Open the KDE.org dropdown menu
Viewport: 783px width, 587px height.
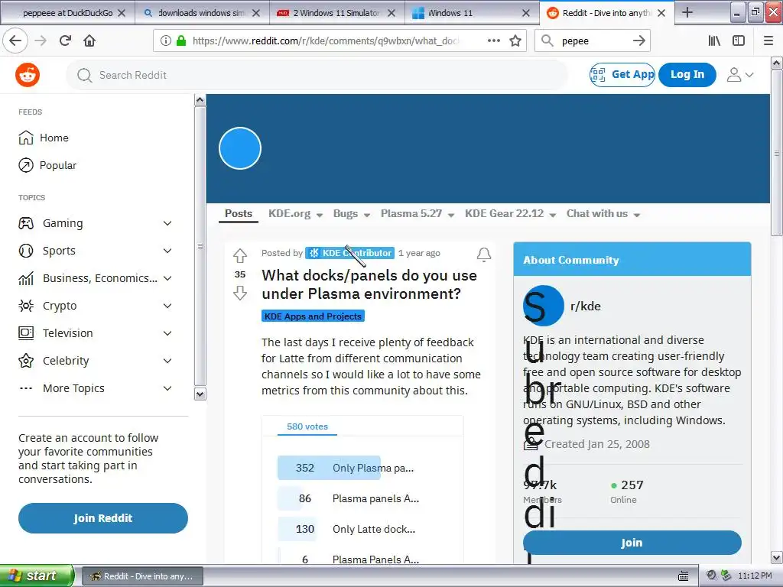[295, 214]
